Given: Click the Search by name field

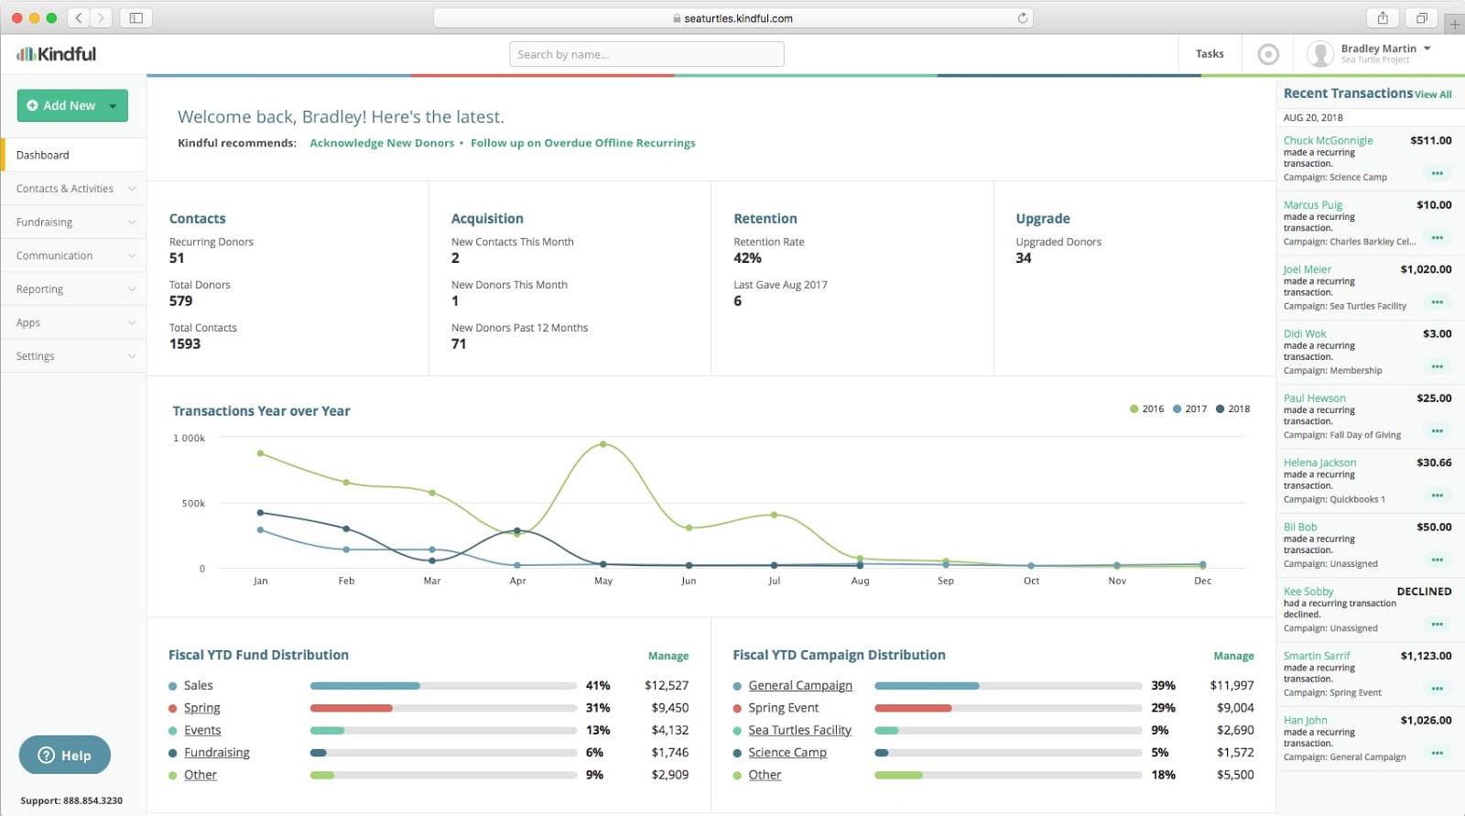Looking at the screenshot, I should pos(646,55).
